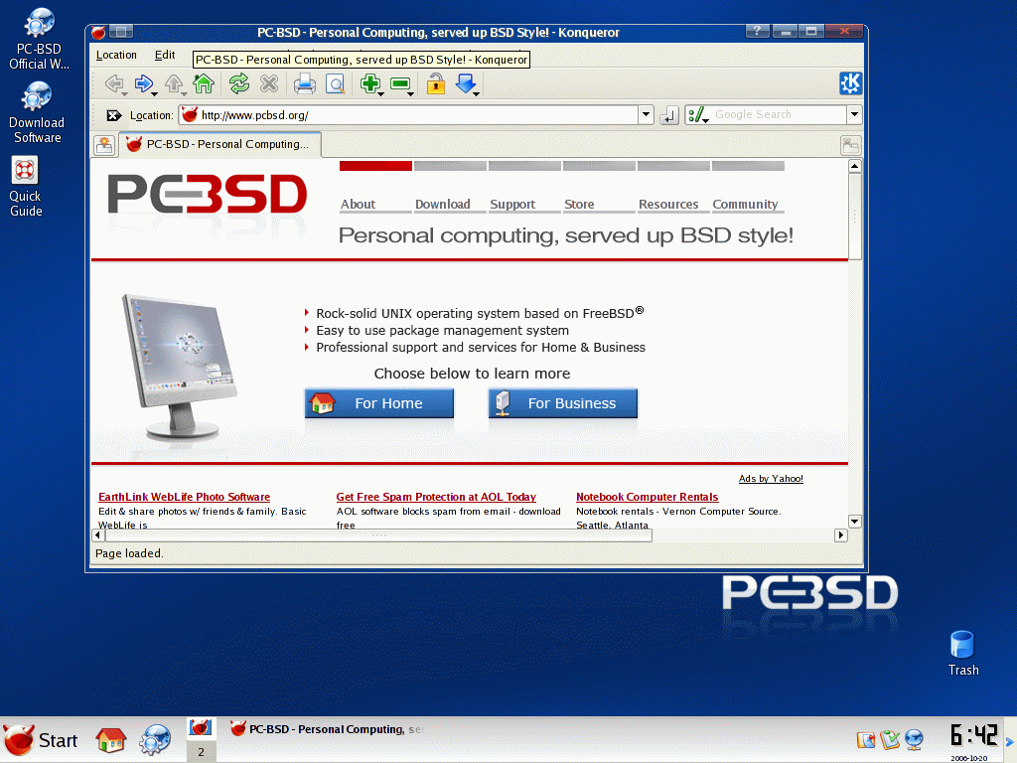This screenshot has height=763, width=1017.
Task: Visit the Store link
Action: tap(579, 205)
